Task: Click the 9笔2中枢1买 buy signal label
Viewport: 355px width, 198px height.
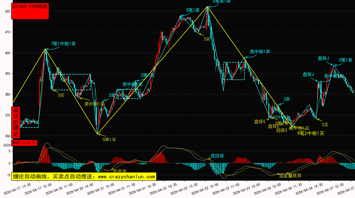Action: [x=311, y=133]
